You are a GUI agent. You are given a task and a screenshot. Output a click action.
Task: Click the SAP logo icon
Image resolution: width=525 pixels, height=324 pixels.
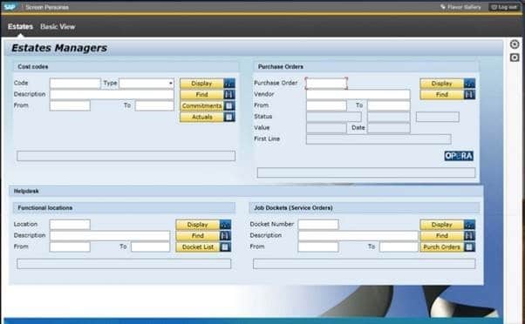pos(10,7)
